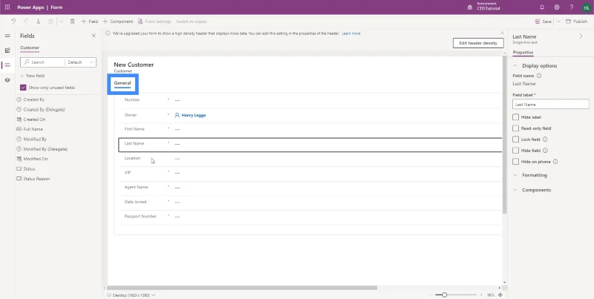
Task: Open the HL account avatar
Action: click(x=587, y=7)
